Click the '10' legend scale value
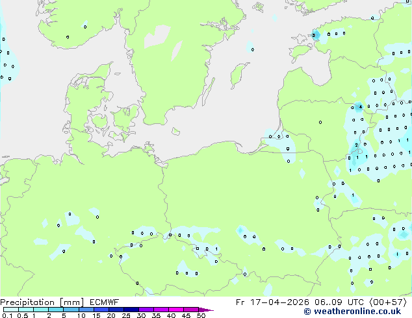The width and height of the screenshot is (412, 318). pos(81,315)
